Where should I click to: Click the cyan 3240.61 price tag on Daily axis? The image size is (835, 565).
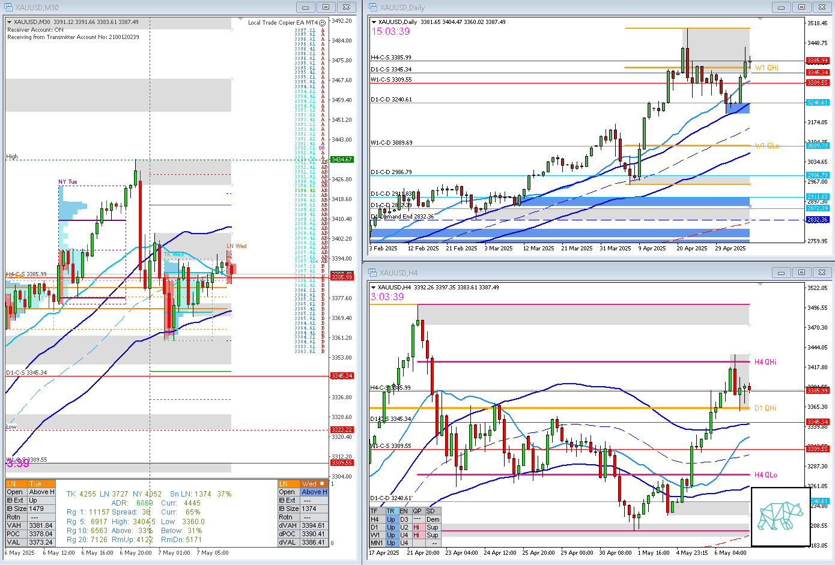point(818,103)
